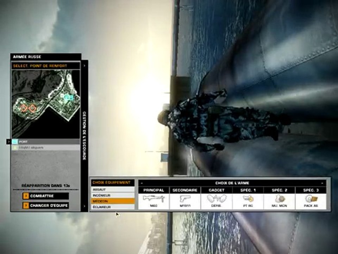338x254 pixels.
Task: Select the Éclaireur class
Action: (113, 207)
